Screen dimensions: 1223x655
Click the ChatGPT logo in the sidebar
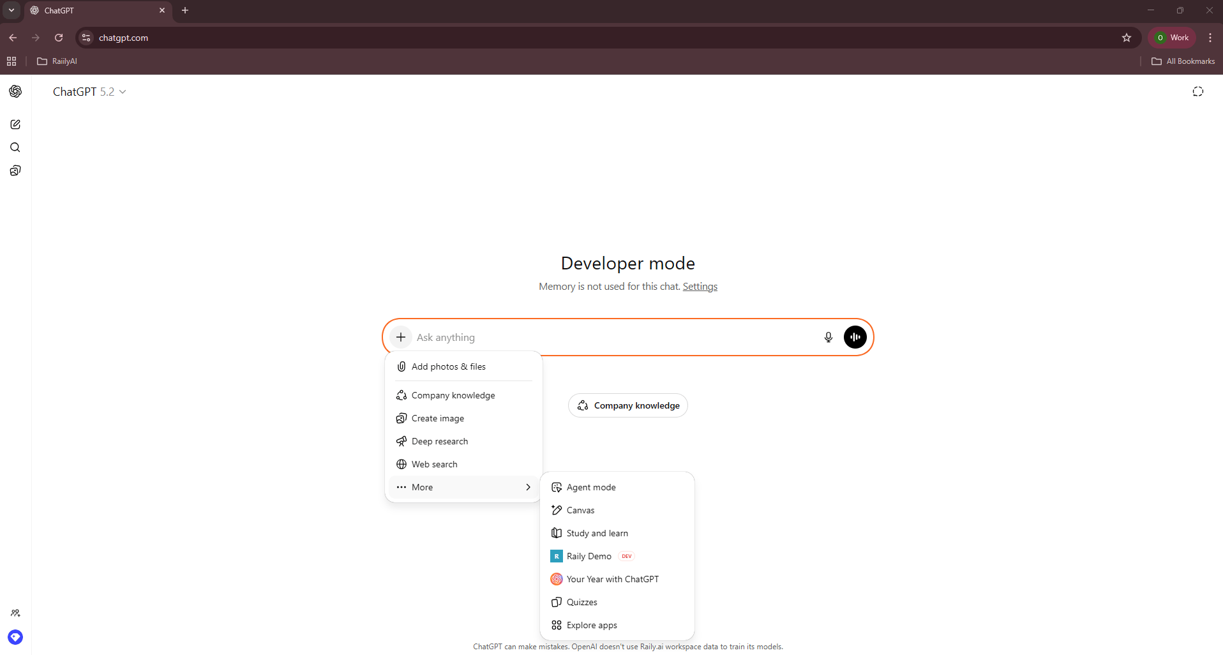(x=15, y=91)
